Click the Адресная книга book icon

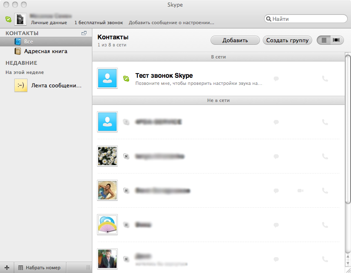pos(18,51)
